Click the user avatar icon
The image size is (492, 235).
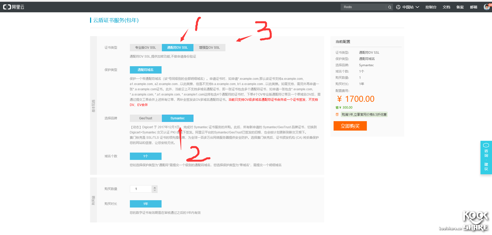tap(487, 7)
